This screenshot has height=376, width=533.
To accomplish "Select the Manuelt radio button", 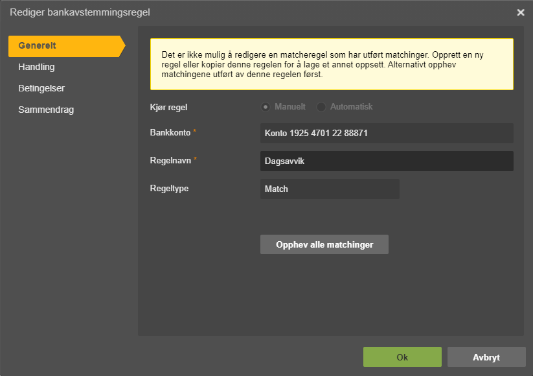I will (266, 107).
